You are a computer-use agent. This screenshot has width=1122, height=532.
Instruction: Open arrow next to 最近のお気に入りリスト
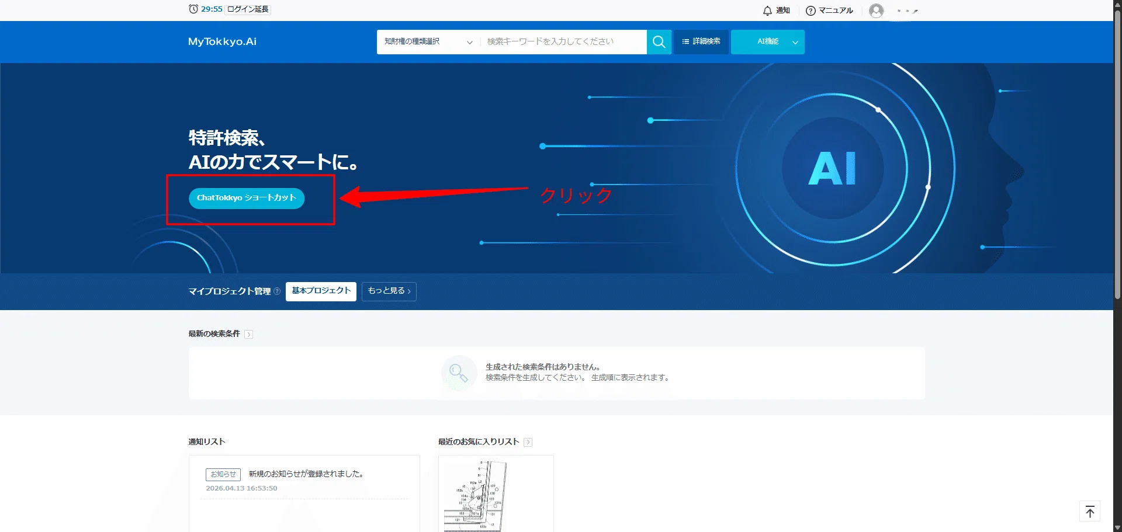click(x=528, y=442)
